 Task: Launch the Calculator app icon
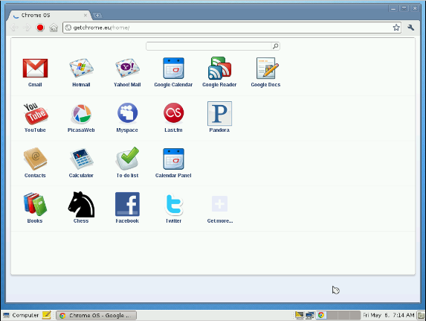(81, 159)
